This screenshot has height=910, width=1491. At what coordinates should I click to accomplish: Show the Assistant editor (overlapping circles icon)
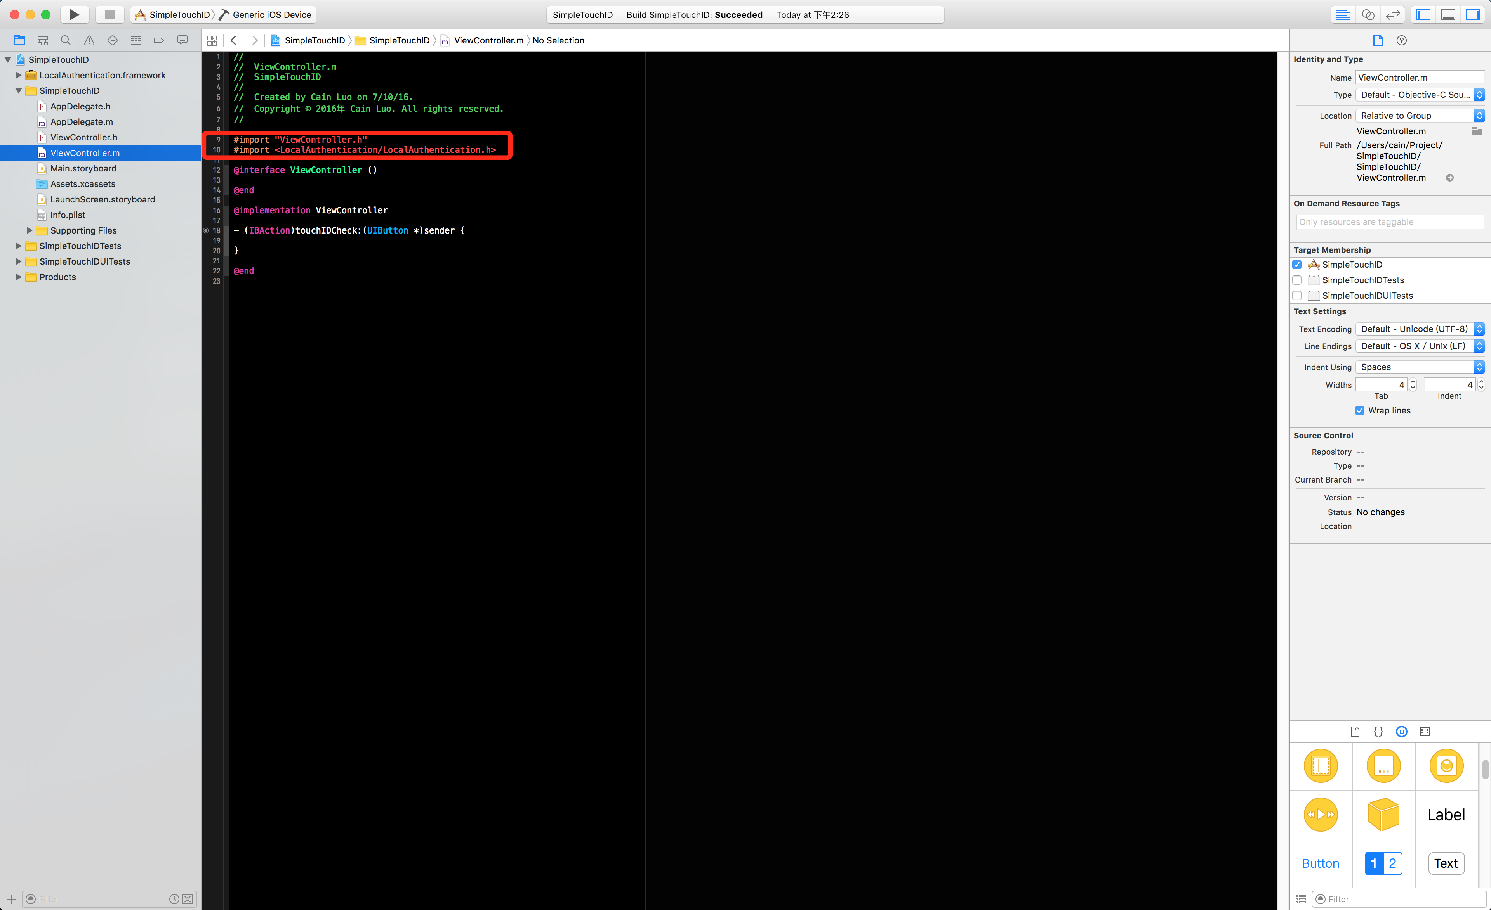(1368, 14)
